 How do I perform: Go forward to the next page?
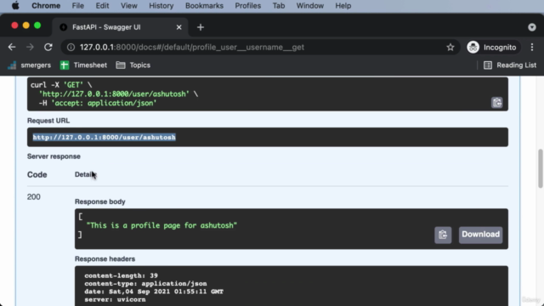coord(30,48)
